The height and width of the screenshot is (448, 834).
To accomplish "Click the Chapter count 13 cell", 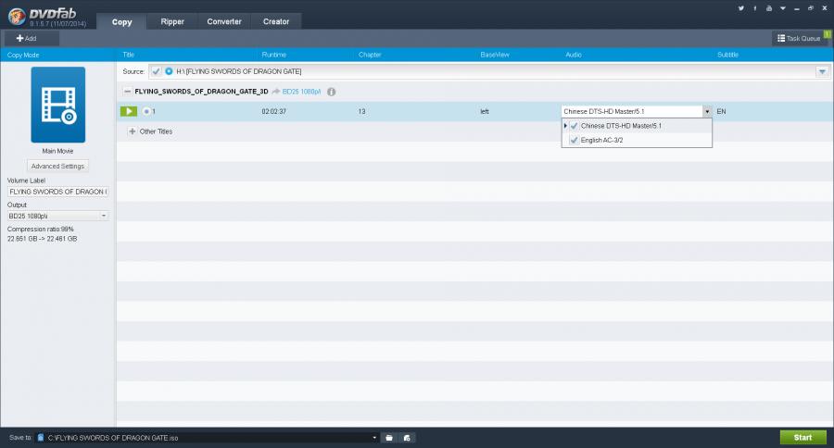I will pyautogui.click(x=361, y=112).
